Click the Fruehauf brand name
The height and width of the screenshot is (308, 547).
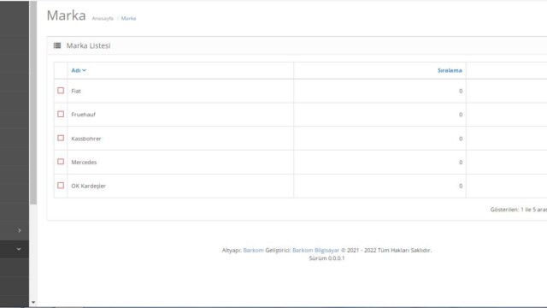click(x=84, y=114)
